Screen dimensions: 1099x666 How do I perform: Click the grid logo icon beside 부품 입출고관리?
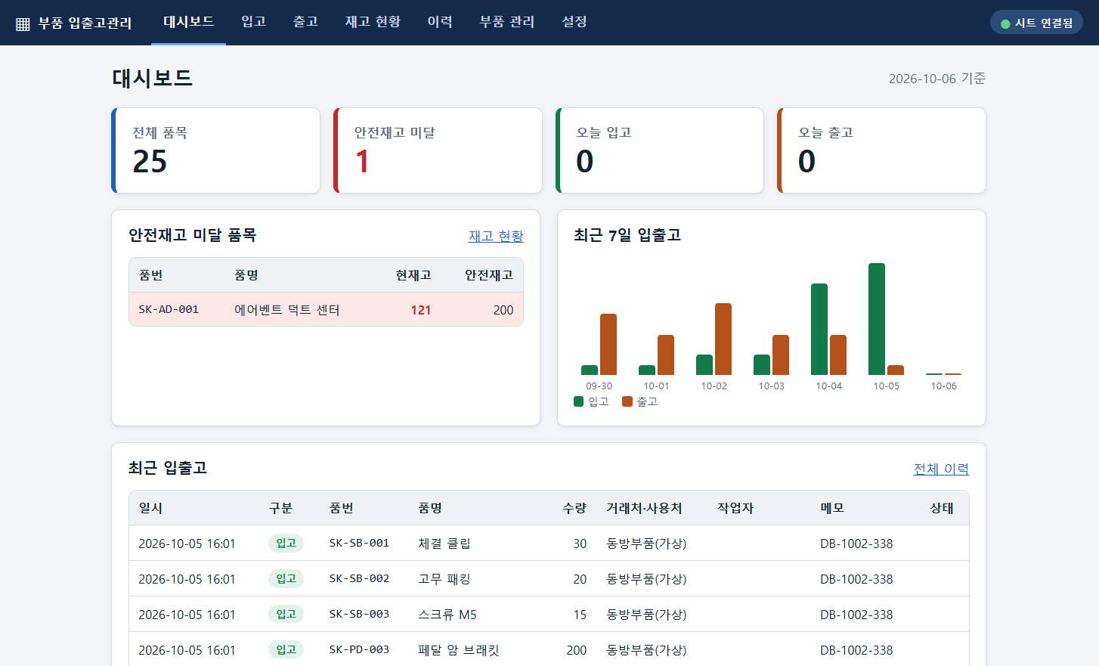click(23, 23)
